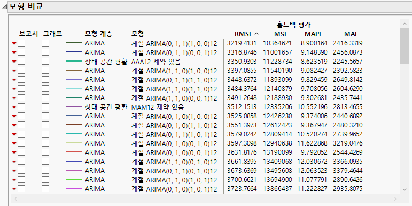Click MSE value 12140879
This screenshot has width=412, height=206.
(277, 89)
